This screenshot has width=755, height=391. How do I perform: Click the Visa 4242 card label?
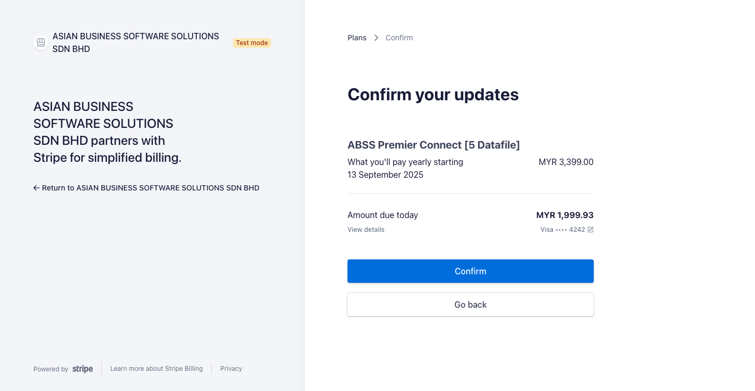[562, 230]
